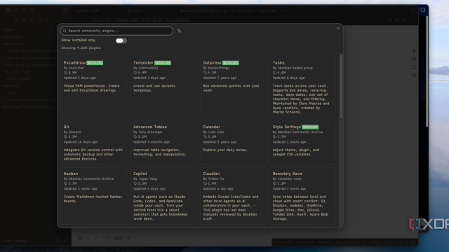The width and height of the screenshot is (449, 252).
Task: Click the new note icon in file explorer
Action: click(16, 20)
